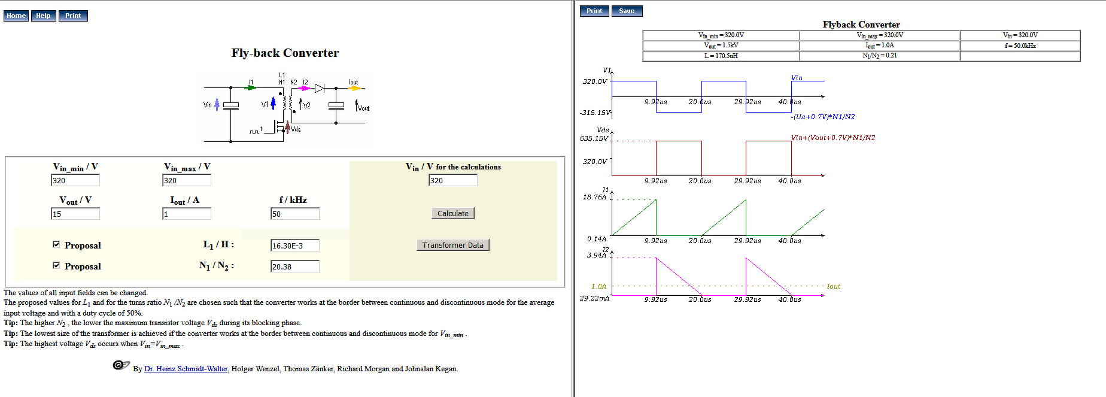Click the transformer symbol L1 in circuit
Viewport: 1106px width, 397px height.
pyautogui.click(x=287, y=103)
